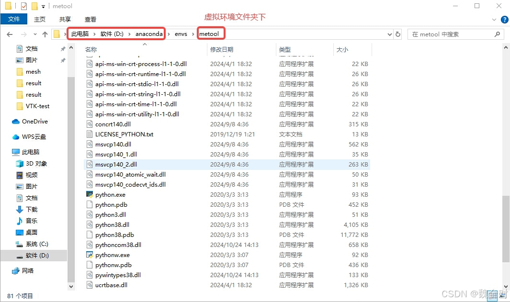The image size is (510, 302).
Task: Open the 文件 menu tab
Action: pos(14,19)
